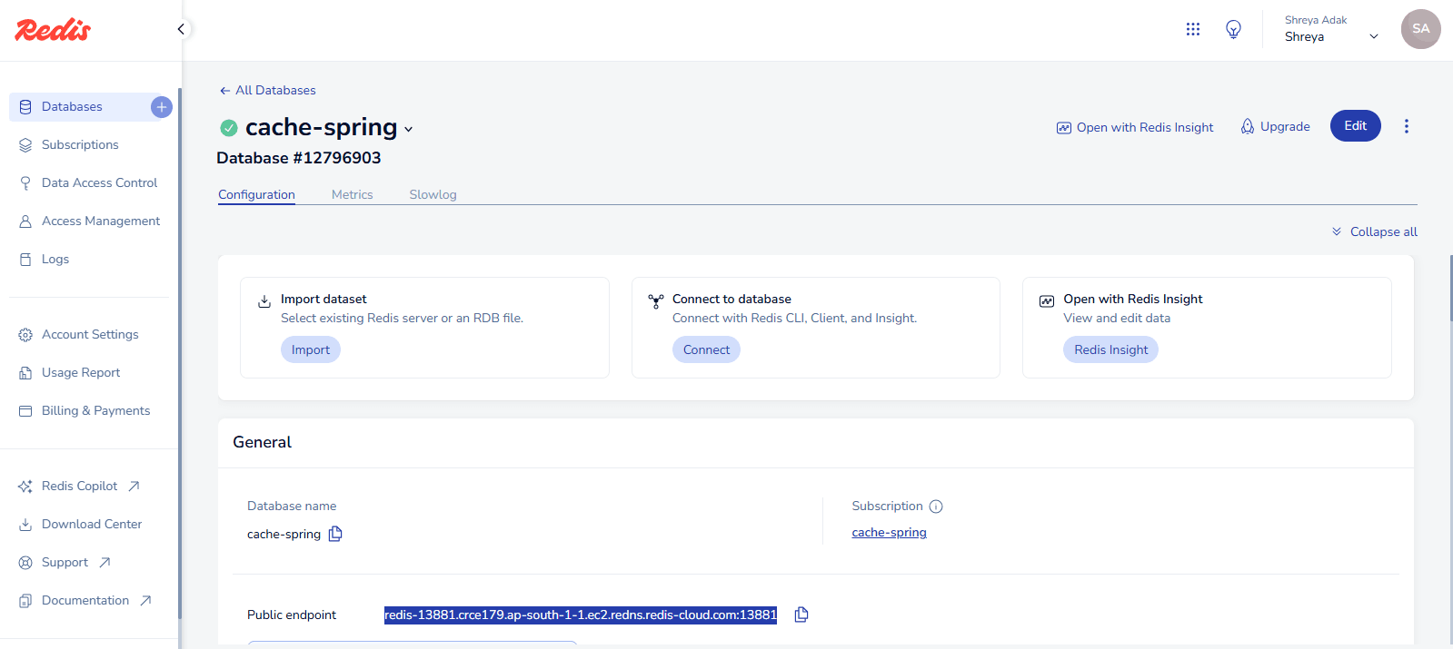1453x649 pixels.
Task: Click the Import button
Action: (x=311, y=350)
